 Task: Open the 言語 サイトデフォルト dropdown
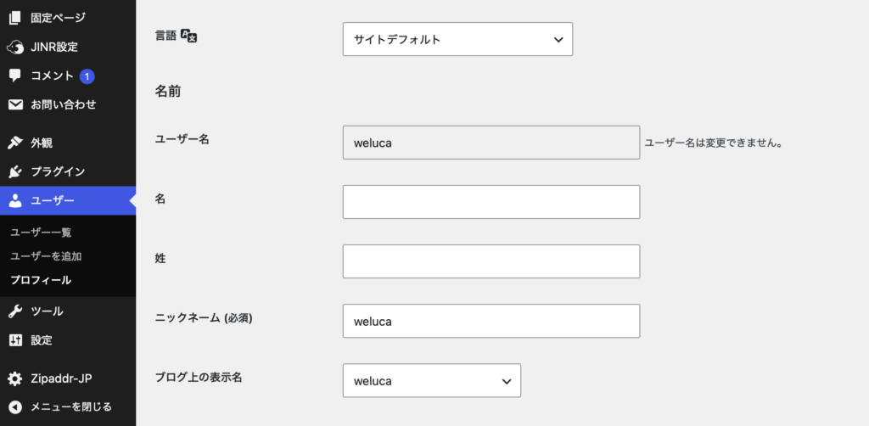pyautogui.click(x=457, y=39)
